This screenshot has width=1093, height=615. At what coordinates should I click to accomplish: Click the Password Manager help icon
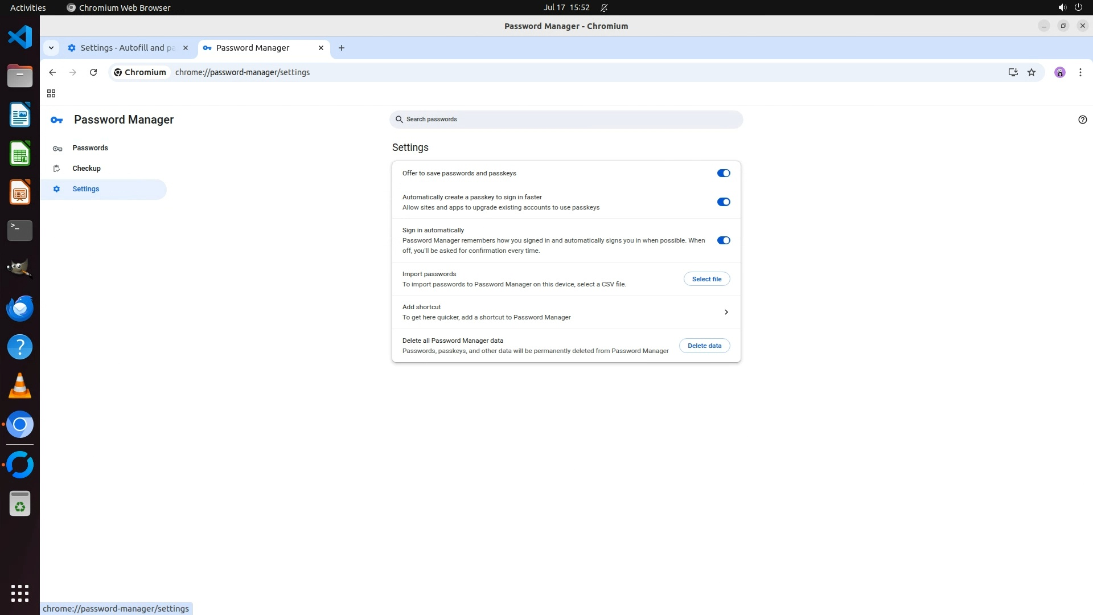1082,120
